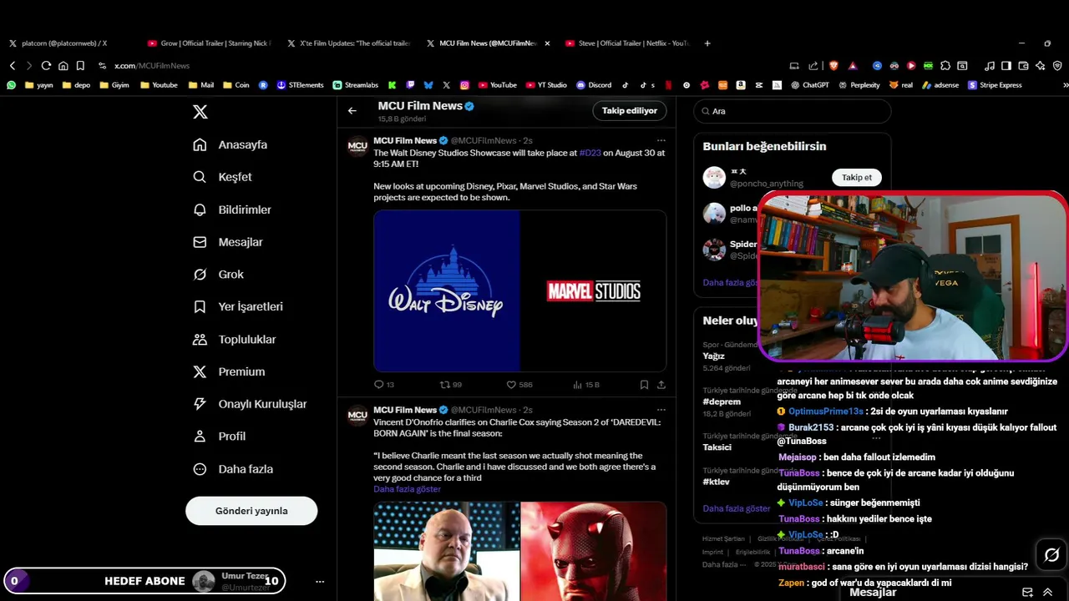The width and height of the screenshot is (1069, 601).
Task: Open the Brave Rewards triangle icon
Action: (x=853, y=65)
